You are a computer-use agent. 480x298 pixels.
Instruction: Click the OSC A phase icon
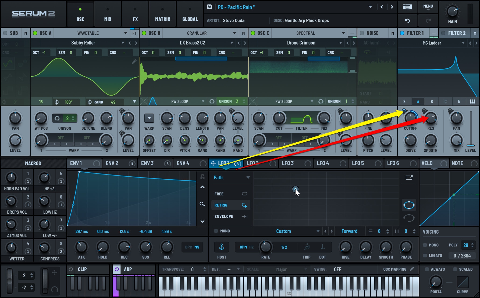57,102
